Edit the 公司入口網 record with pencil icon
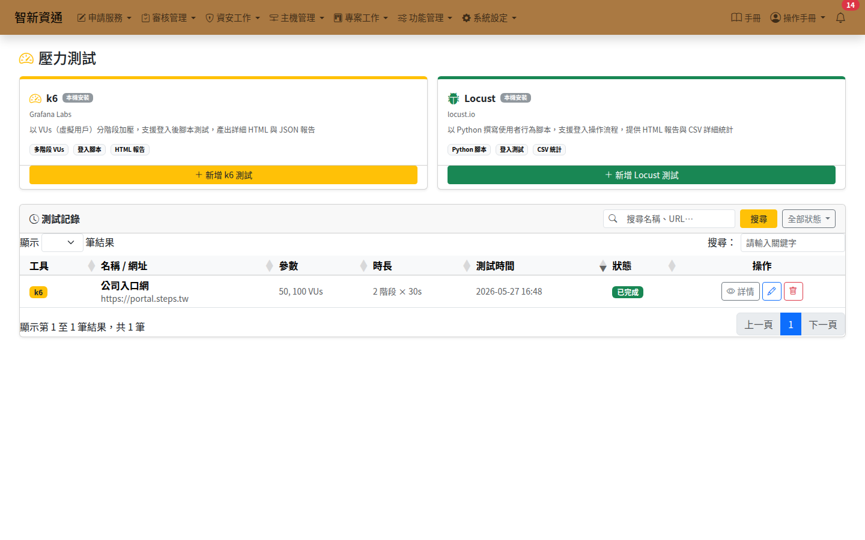Screen dimensions: 865x540 point(772,291)
